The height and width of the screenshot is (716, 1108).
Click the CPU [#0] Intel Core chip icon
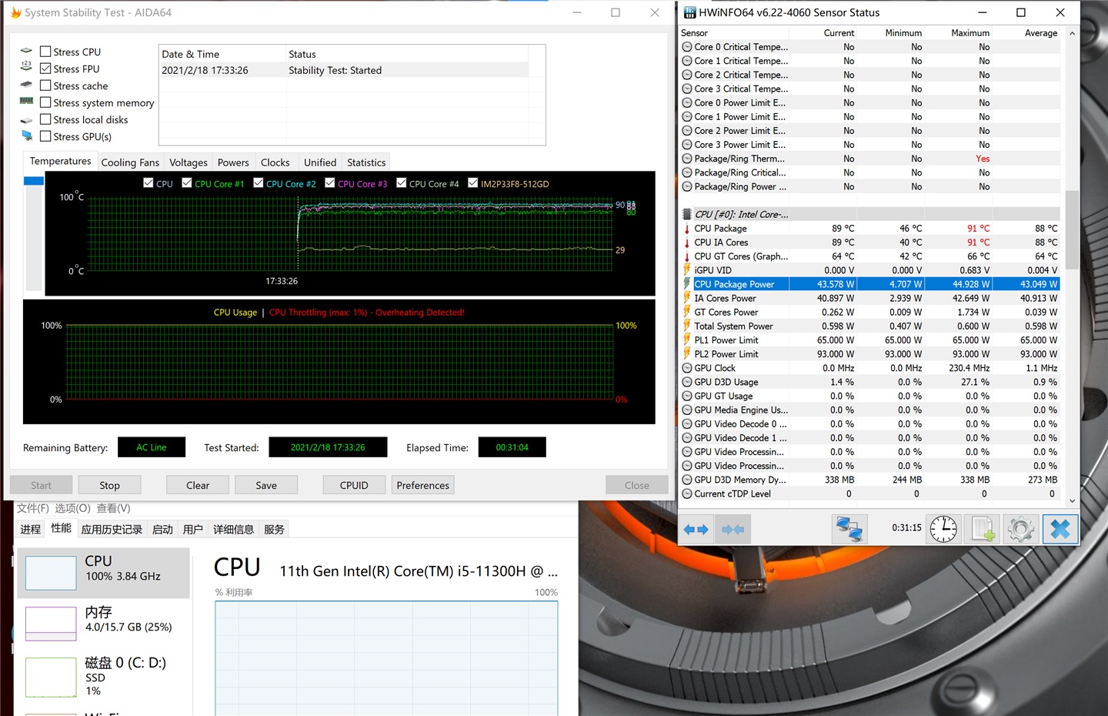pyautogui.click(x=687, y=215)
